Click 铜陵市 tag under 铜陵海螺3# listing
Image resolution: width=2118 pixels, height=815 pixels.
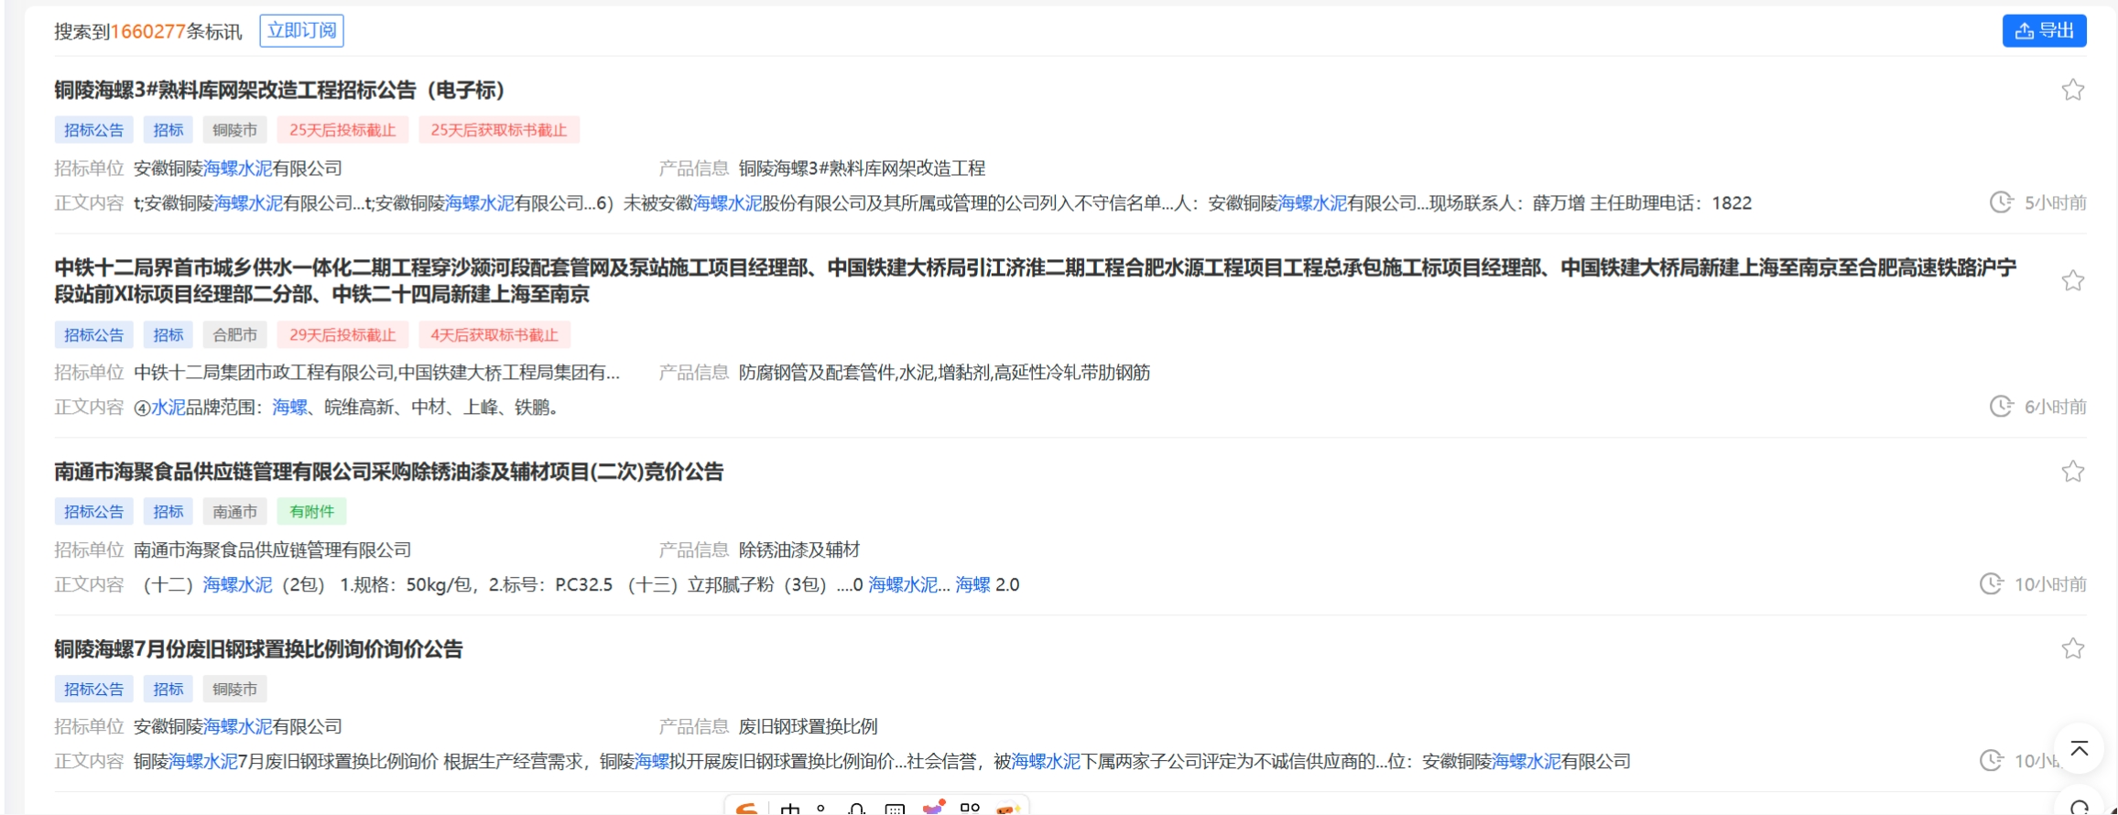point(235,130)
